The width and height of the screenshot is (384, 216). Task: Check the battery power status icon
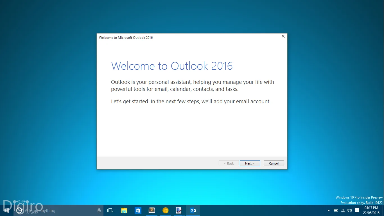pos(336,210)
